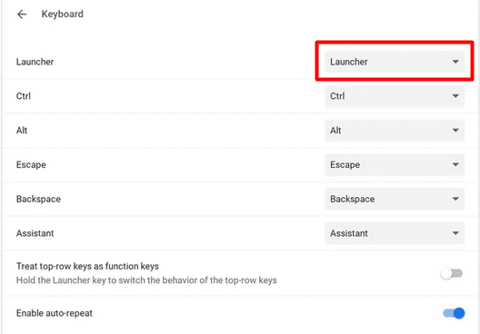Click the arrow of the Ctrl dropdown
480x334 pixels.
pyautogui.click(x=455, y=96)
